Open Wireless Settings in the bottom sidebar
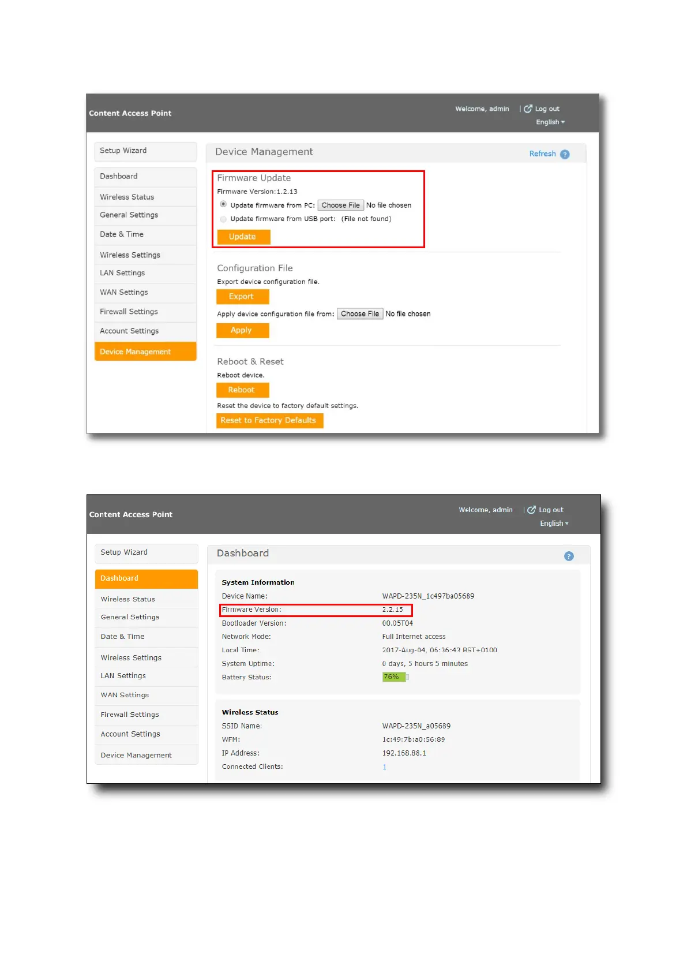The height and width of the screenshot is (972, 687). coord(147,657)
